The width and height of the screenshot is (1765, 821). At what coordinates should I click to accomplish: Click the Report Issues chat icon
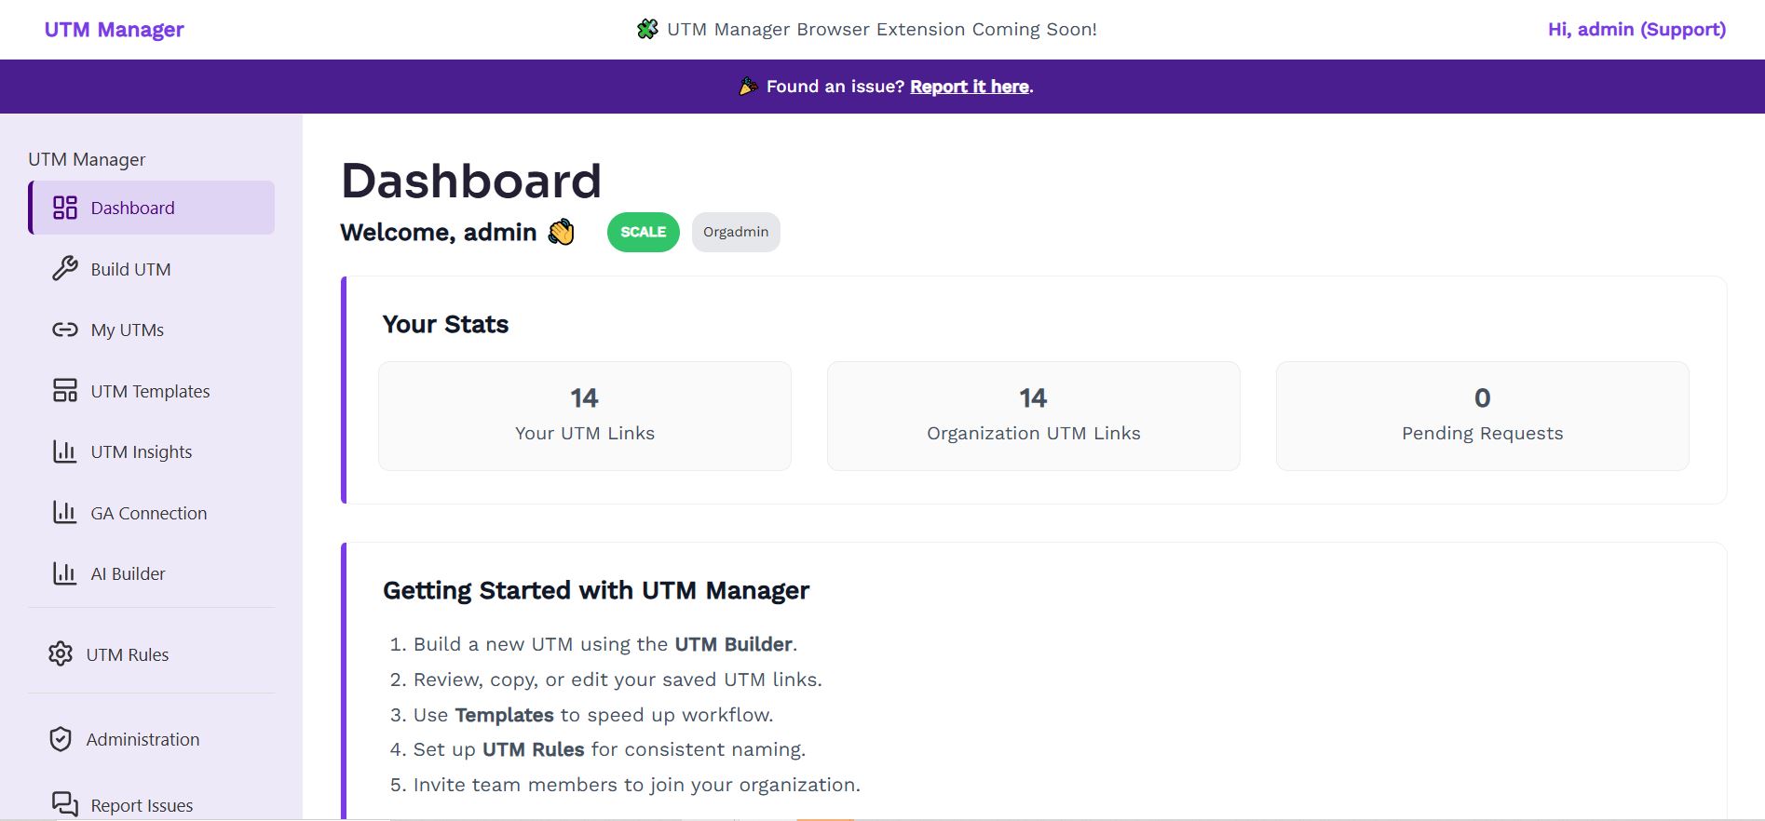(63, 802)
